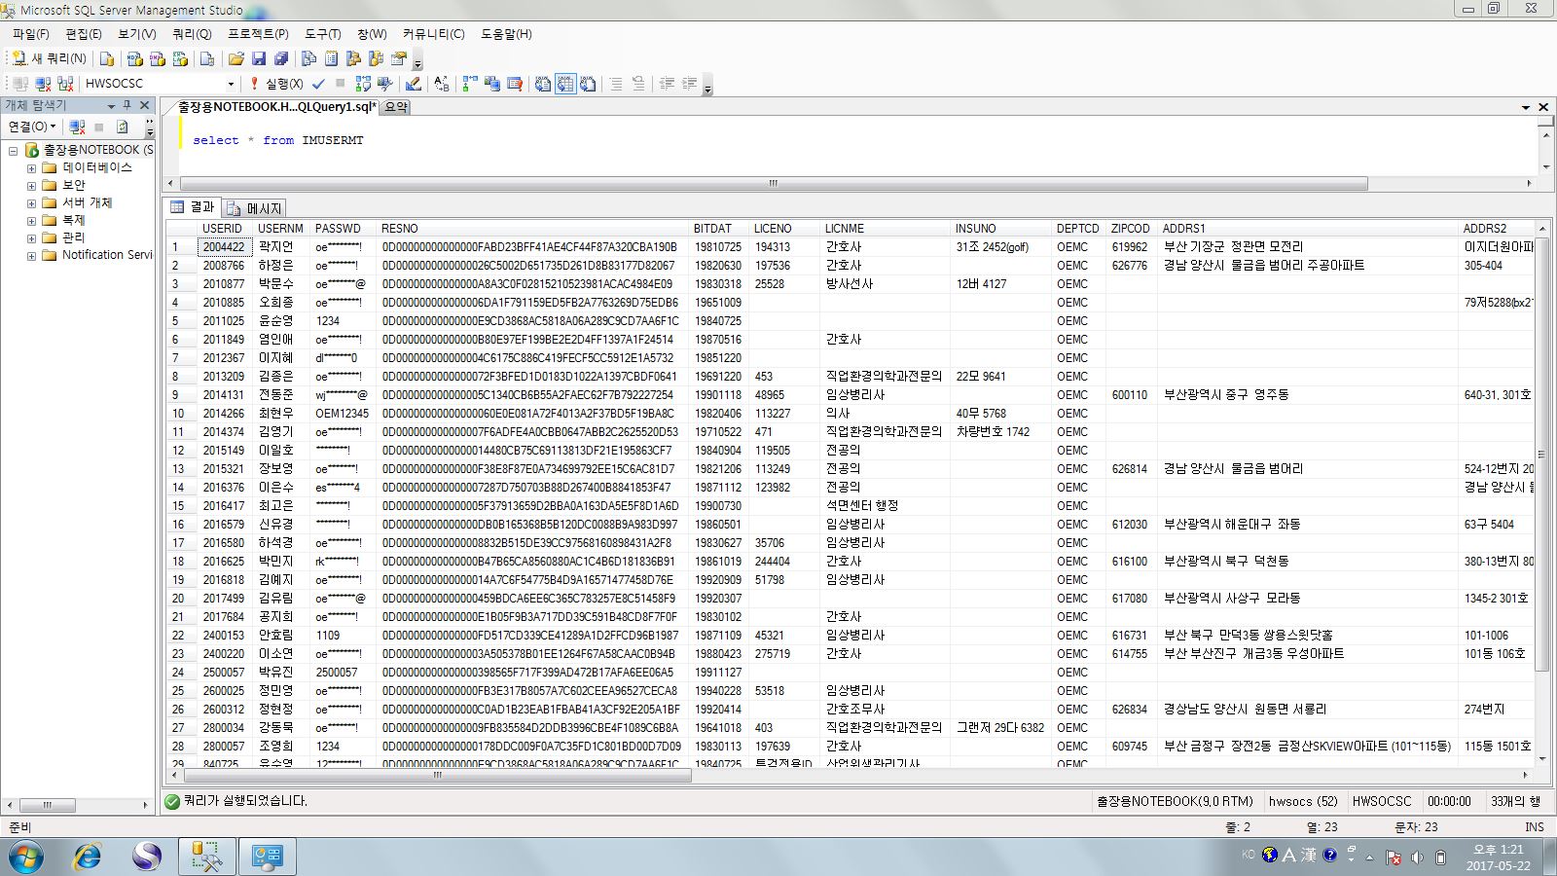Click the Object Explorer refresh icon
1557x876 pixels.
(x=122, y=127)
